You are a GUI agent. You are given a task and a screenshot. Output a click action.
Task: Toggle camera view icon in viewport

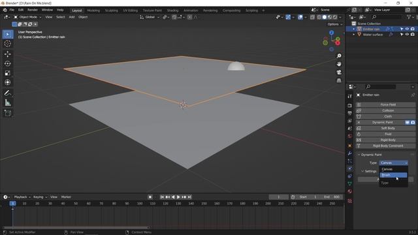tap(339, 72)
